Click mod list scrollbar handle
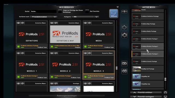Screen dimensions: 175x98 [117, 68]
